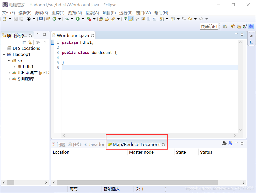Collapse all nodes in 项目资源管理器 panel
The image size is (256, 193).
click(x=24, y=42)
